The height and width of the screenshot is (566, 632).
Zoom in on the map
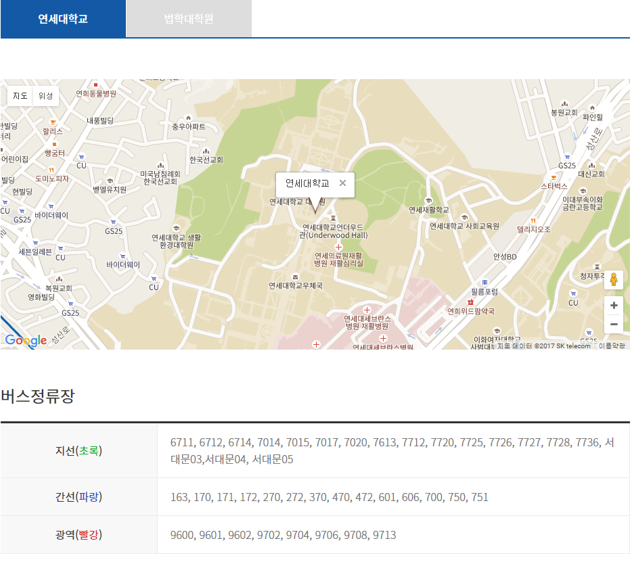pyautogui.click(x=613, y=306)
